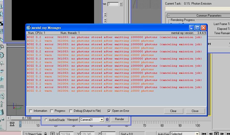Select the wavy Water tool icon
This screenshot has height=135, width=230.
(2, 87)
